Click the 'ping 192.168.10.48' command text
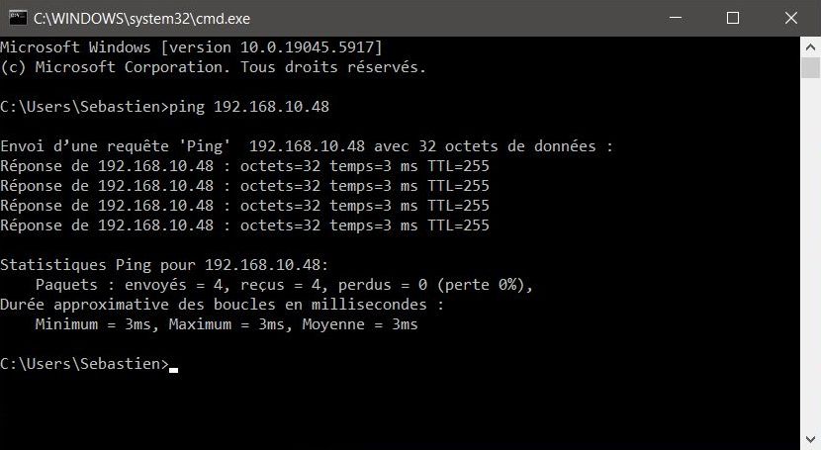Image resolution: width=821 pixels, height=450 pixels. [249, 107]
